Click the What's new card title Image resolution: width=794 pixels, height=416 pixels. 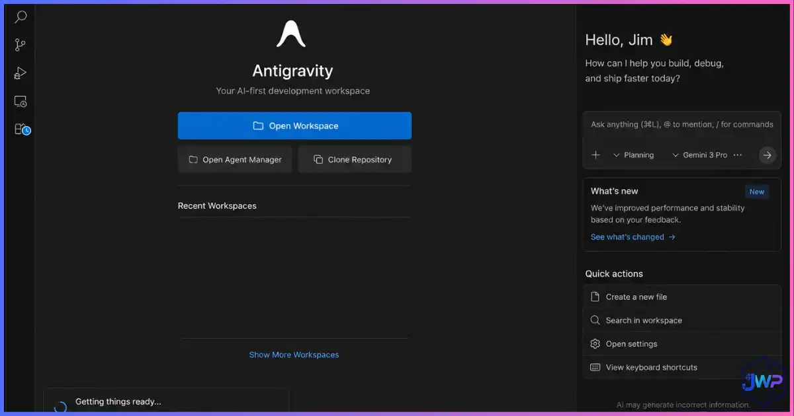coord(615,191)
